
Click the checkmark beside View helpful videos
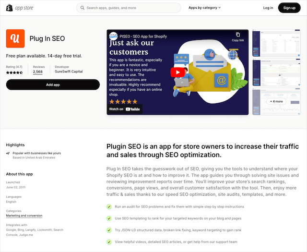click(x=109, y=242)
